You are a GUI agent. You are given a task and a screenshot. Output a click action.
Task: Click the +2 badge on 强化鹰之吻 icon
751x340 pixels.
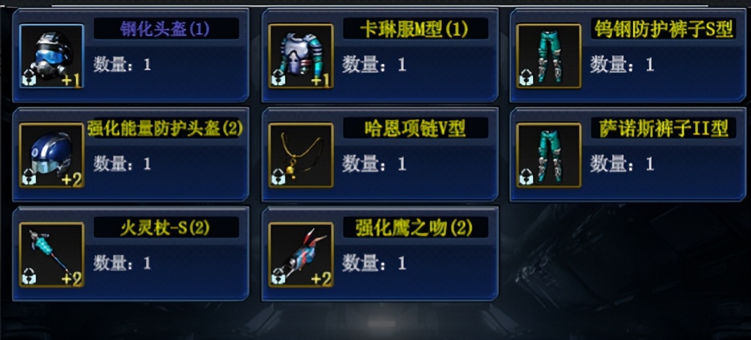321,278
